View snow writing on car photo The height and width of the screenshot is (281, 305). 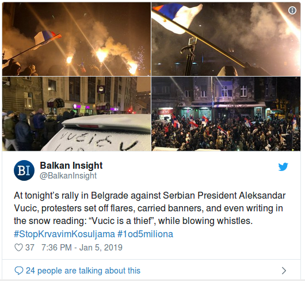point(77,114)
